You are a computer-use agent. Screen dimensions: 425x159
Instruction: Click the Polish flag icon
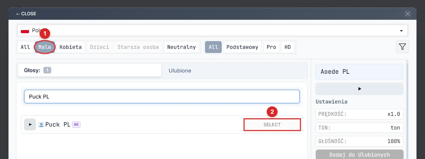coord(25,30)
